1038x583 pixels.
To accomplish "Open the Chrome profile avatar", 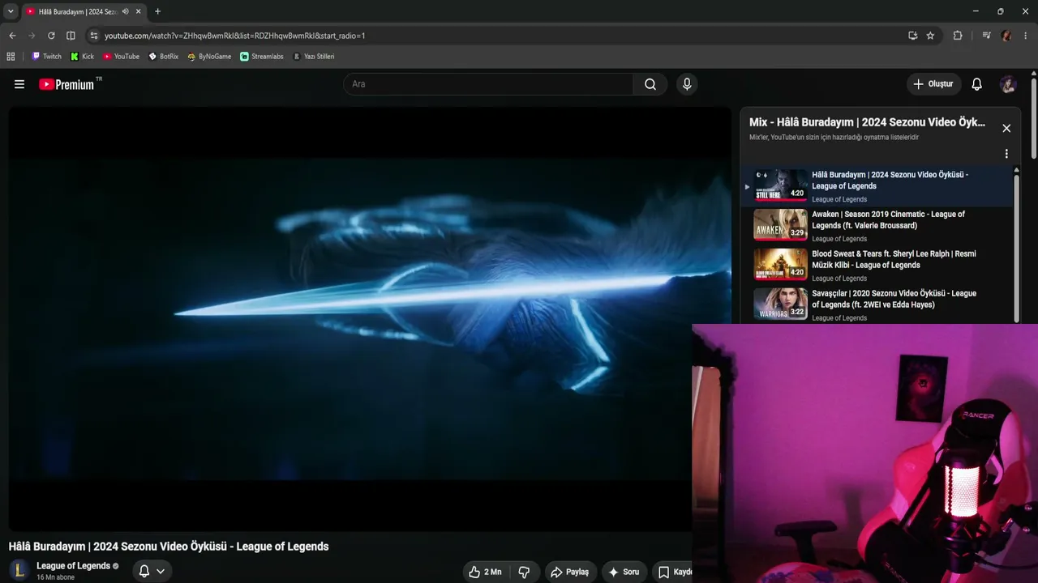I will [x=1006, y=36].
